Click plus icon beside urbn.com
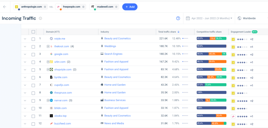This screenshot has width=268, height=128. (48, 62)
